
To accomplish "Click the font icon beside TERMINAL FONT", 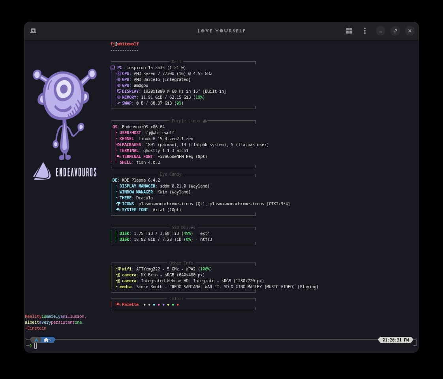I will tap(119, 156).
